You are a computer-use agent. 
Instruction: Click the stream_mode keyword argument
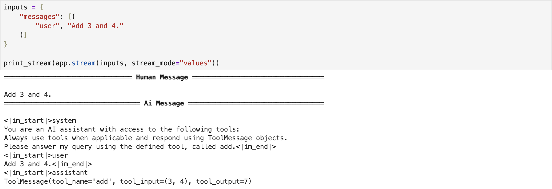click(x=153, y=63)
